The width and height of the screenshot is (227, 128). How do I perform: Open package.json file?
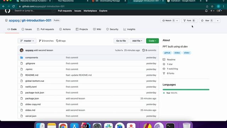point(32,98)
